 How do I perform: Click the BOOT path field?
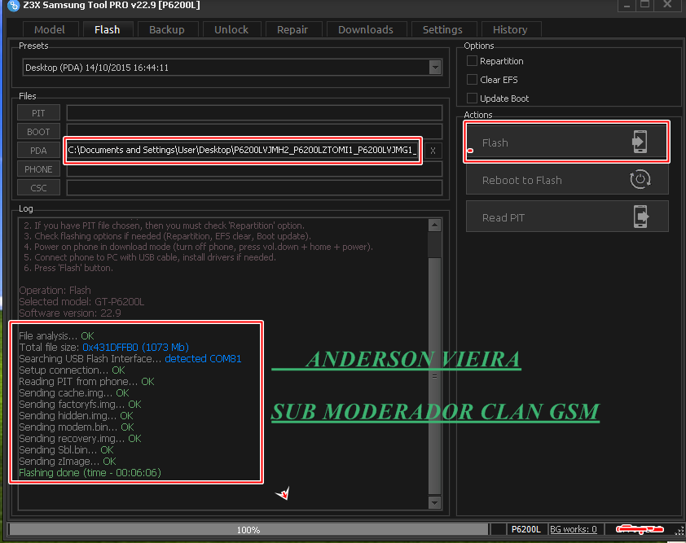[x=254, y=132]
